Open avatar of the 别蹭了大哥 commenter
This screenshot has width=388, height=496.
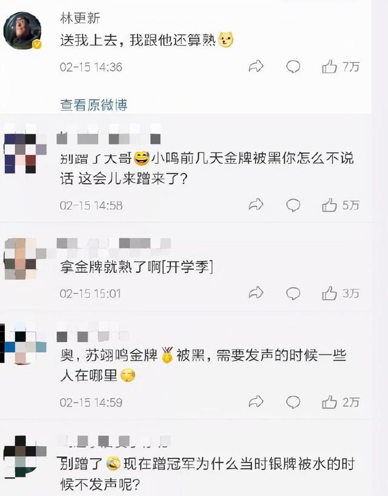tap(25, 154)
